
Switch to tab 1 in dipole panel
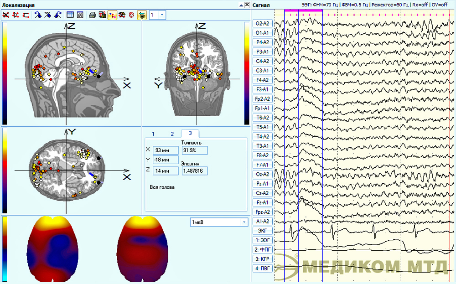point(153,134)
